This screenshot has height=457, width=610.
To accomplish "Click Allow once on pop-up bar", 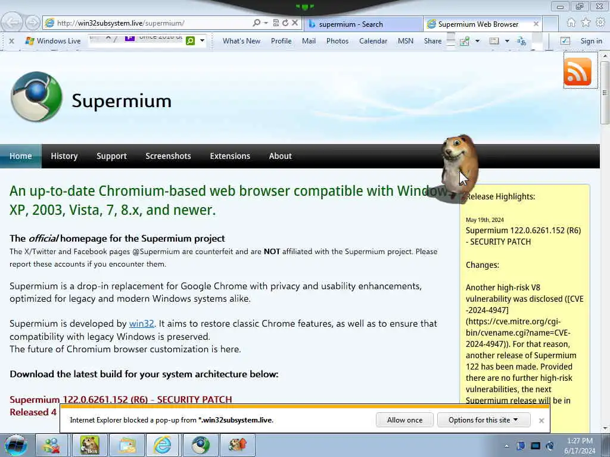I will pyautogui.click(x=404, y=420).
